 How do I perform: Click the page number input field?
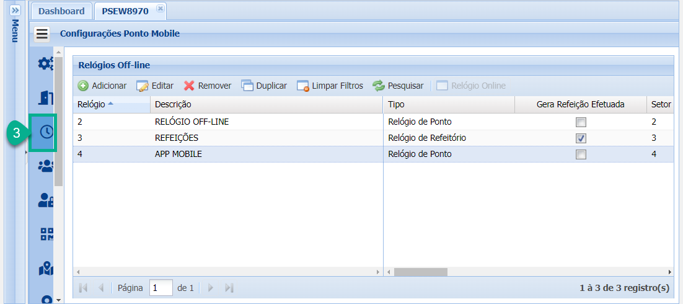(x=161, y=288)
